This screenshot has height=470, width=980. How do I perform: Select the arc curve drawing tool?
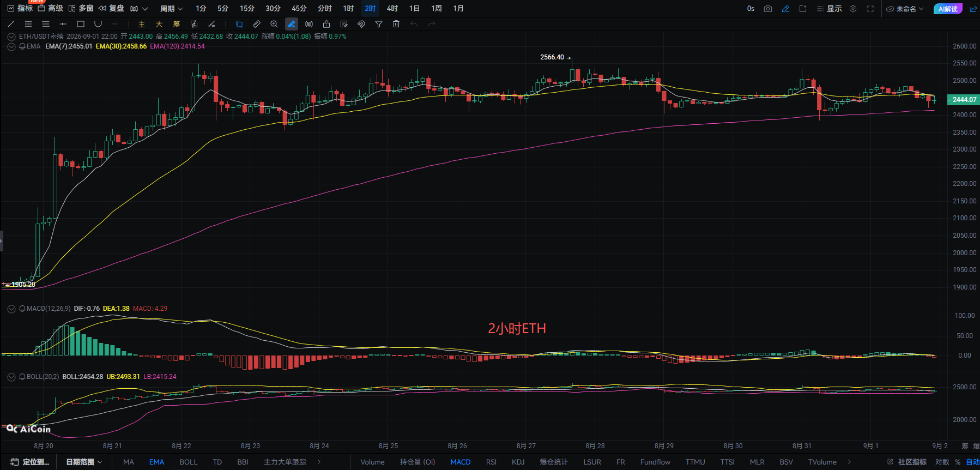click(98, 24)
